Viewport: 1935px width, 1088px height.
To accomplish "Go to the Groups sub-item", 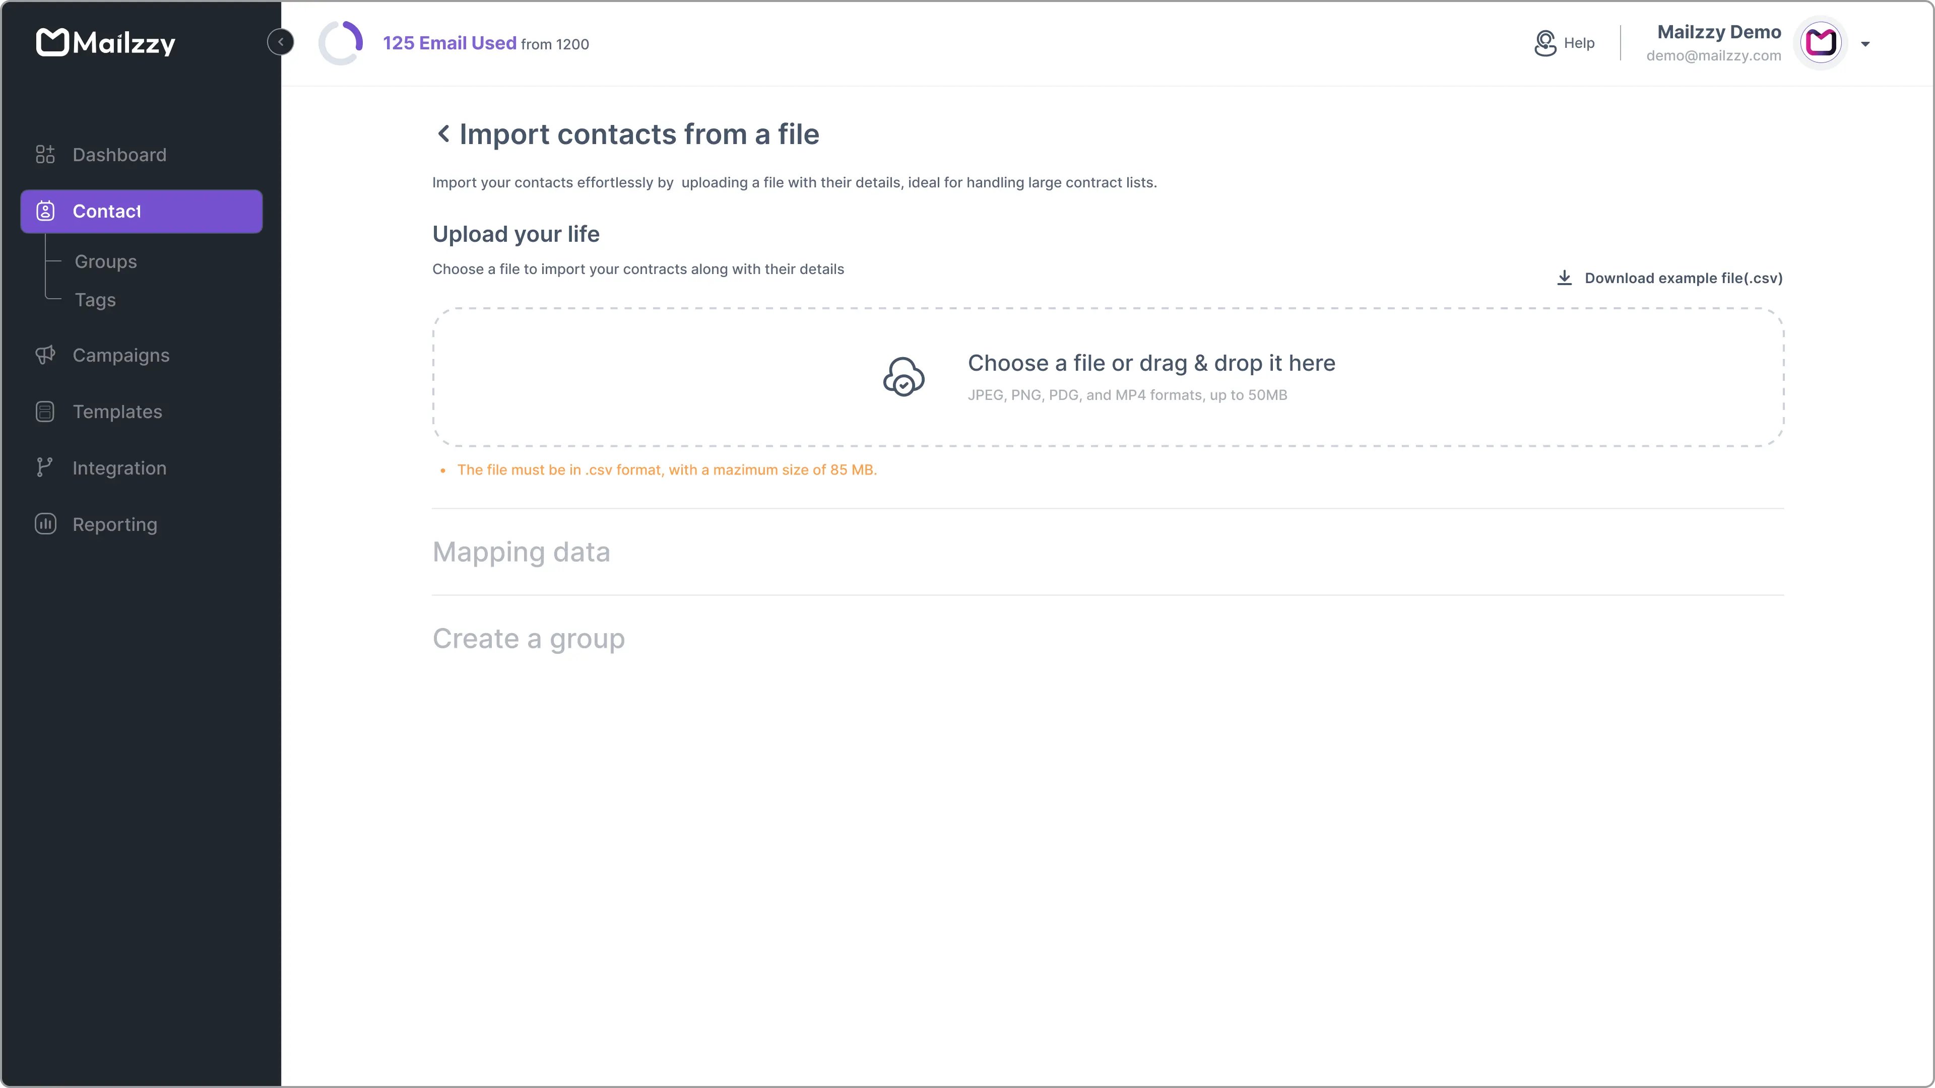I will 105,261.
